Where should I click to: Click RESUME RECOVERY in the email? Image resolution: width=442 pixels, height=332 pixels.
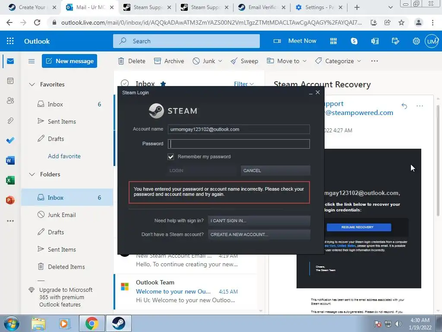(x=359, y=227)
